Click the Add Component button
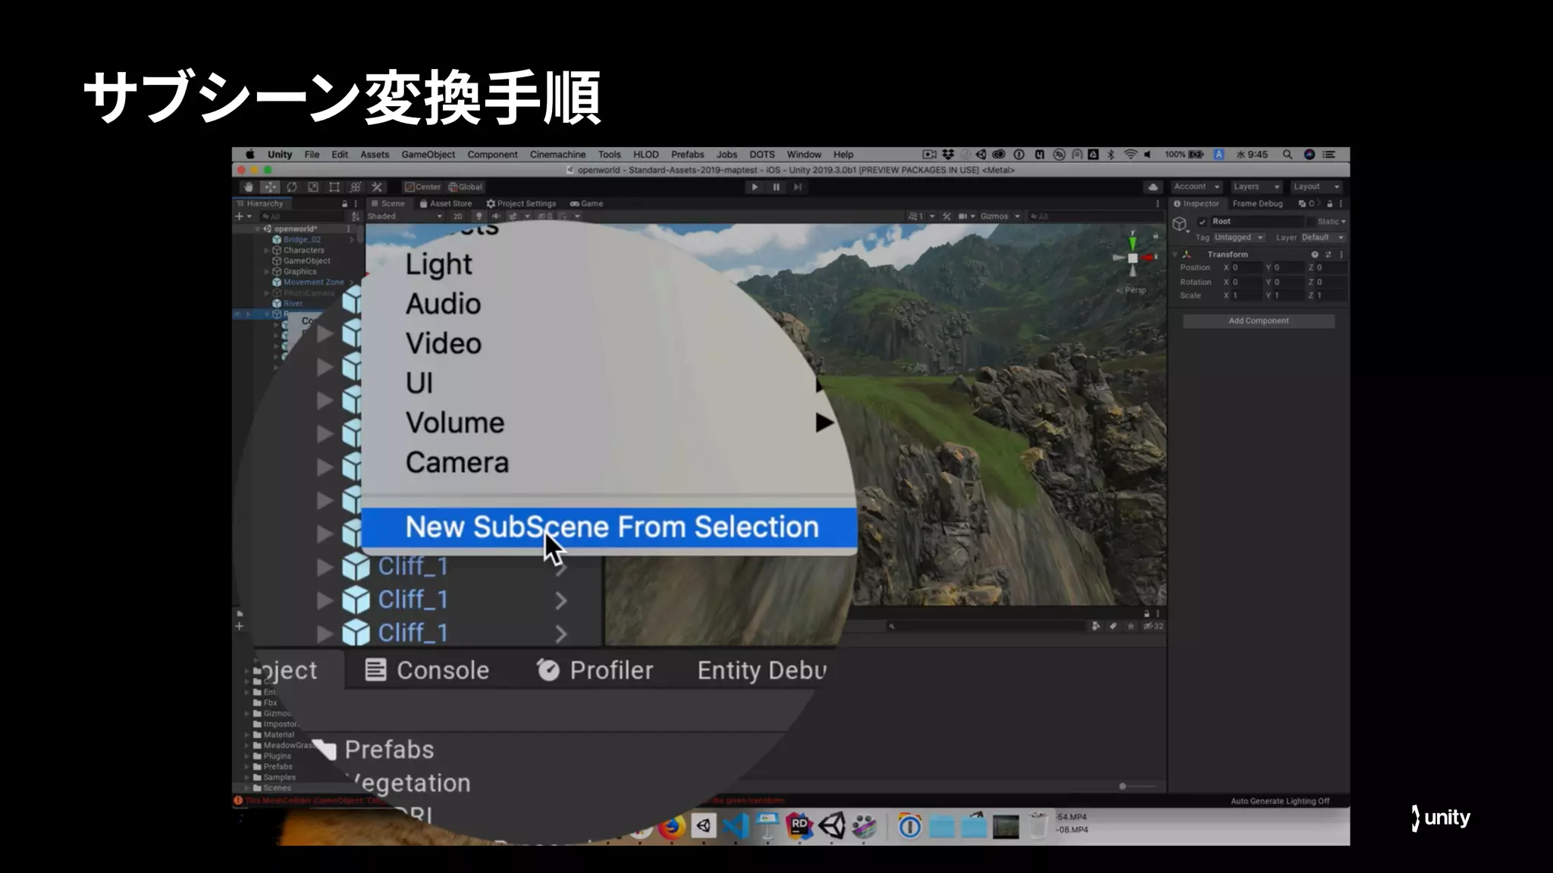The image size is (1553, 873). [1258, 321]
